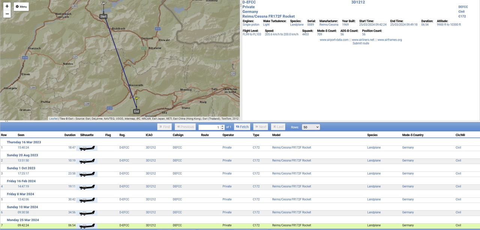The image size is (480, 230).
Task: Click the Thursday 16 Mar 2023 group row
Action: 240,142
